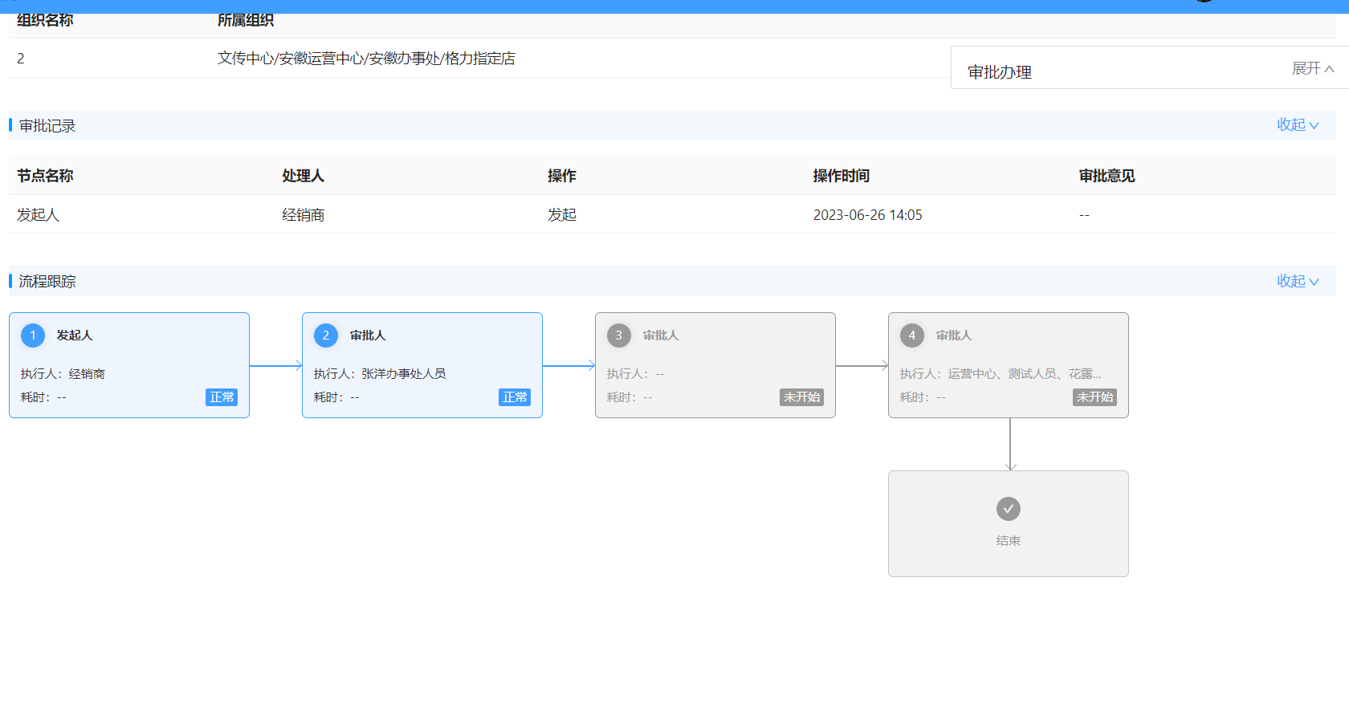Viewport: 1349px width, 724px height.
Task: Select the 结束 label in end node
Action: pyautogui.click(x=1009, y=541)
